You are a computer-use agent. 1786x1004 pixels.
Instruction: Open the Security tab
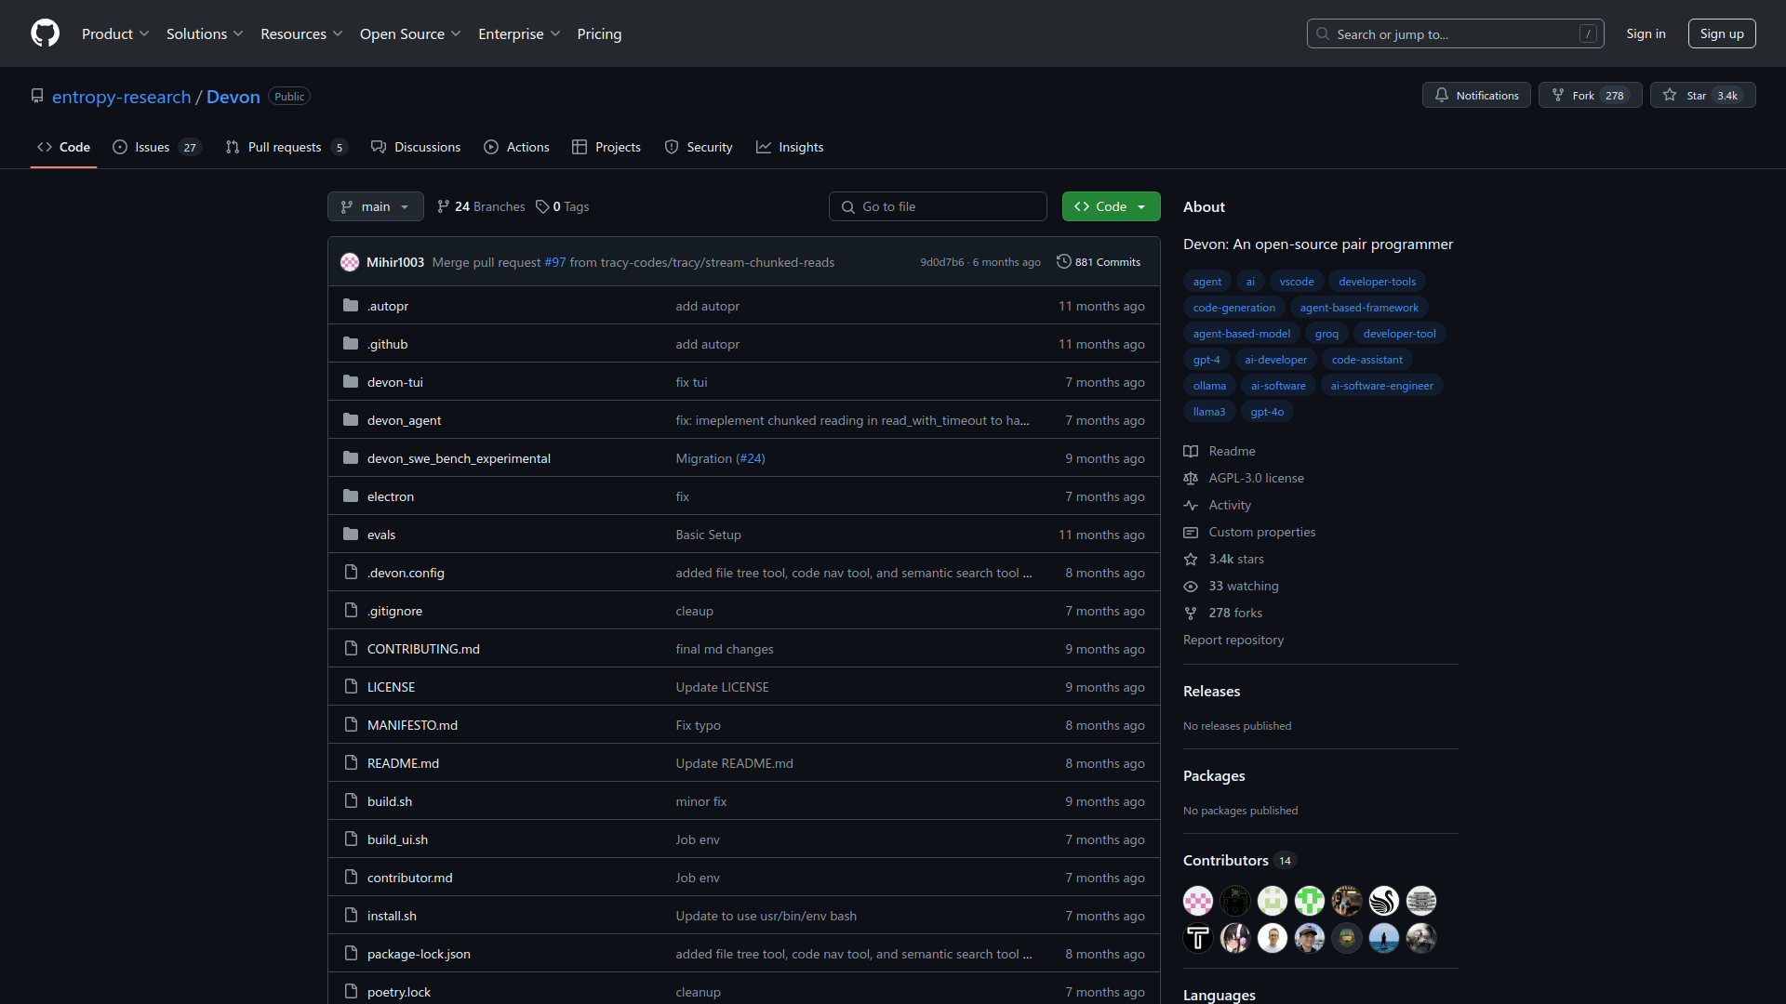[699, 147]
